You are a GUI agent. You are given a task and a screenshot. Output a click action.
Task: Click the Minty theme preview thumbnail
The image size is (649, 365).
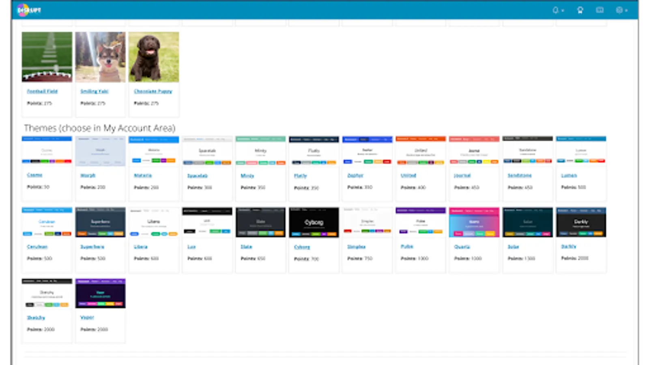point(260,150)
